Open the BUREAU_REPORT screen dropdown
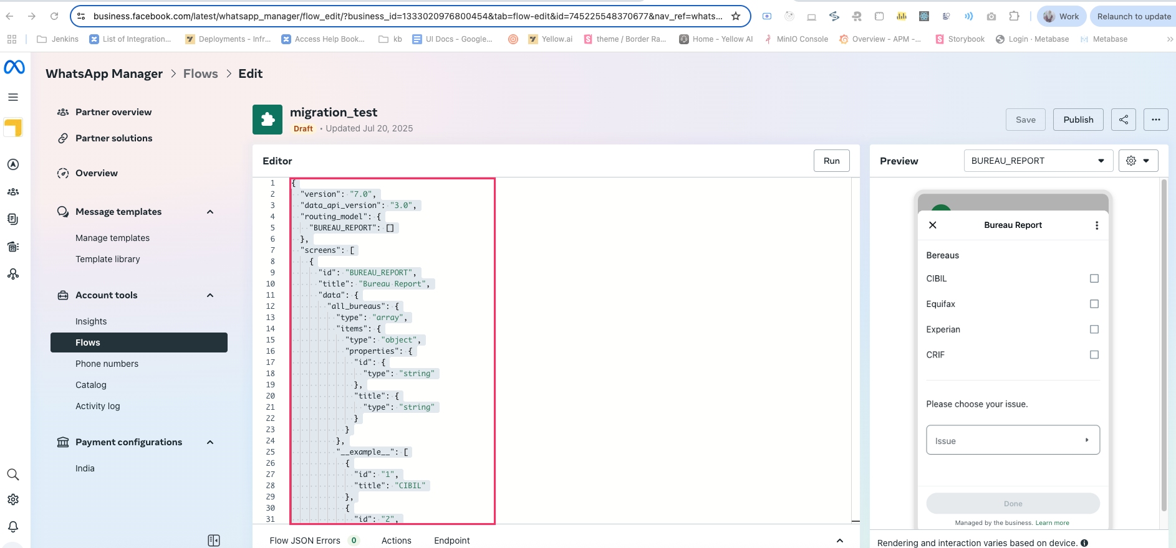1176x548 pixels. tap(1038, 161)
